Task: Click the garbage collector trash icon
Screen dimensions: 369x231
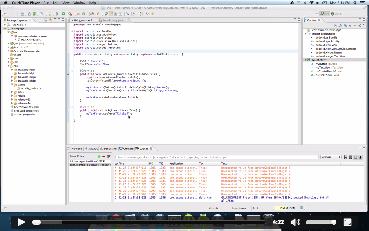Action: pos(301,208)
